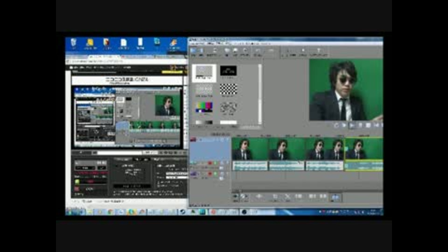This screenshot has width=448, height=252.
Task: Click the browser address bar
Action: coord(126,62)
